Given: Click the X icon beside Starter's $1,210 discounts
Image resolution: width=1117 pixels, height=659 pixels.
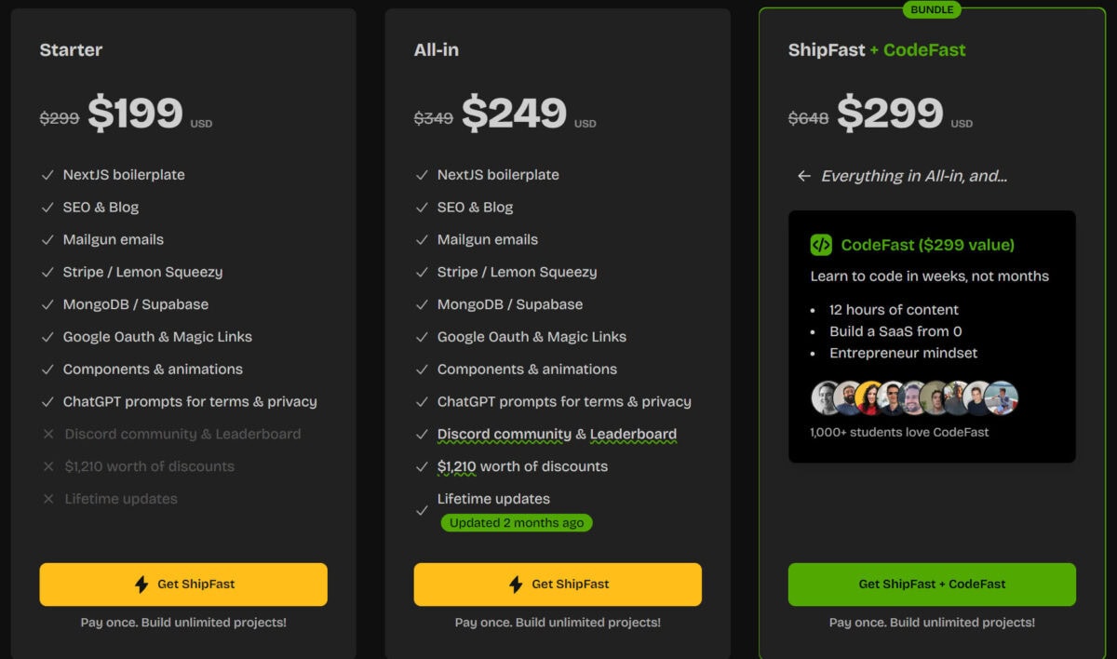Looking at the screenshot, I should (48, 466).
